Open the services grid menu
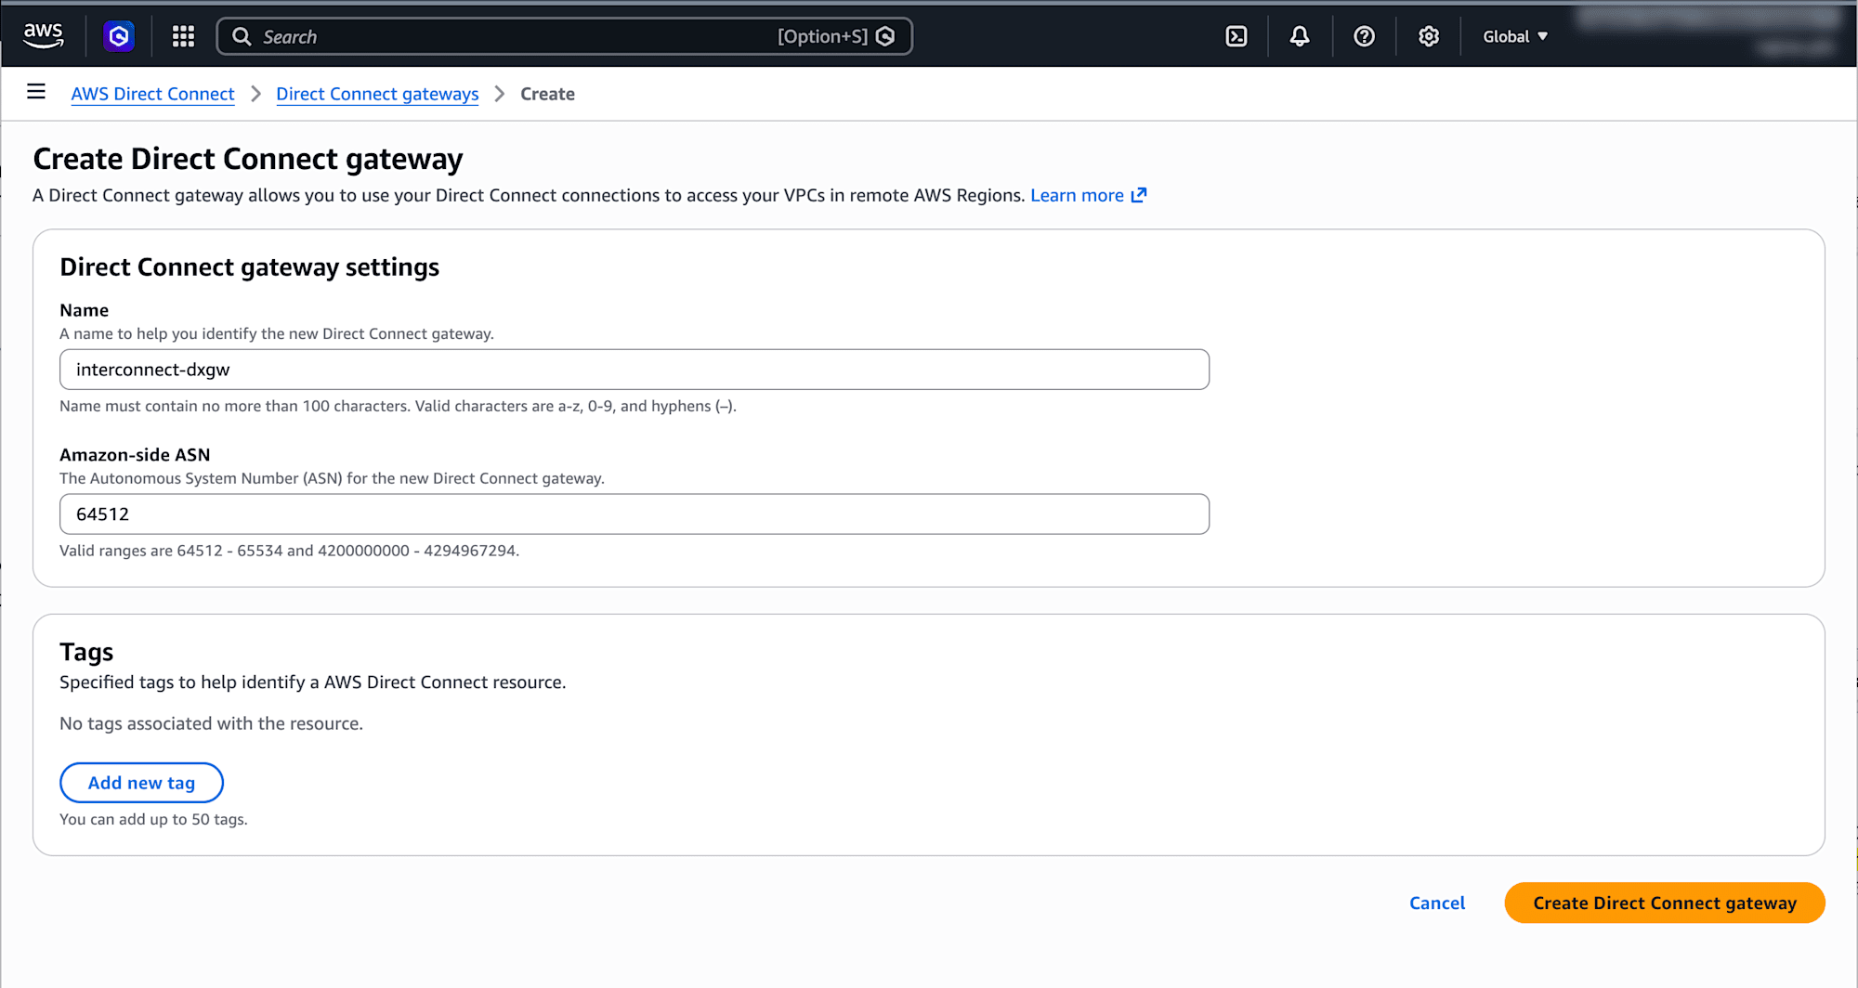Image resolution: width=1858 pixels, height=988 pixels. coord(183,36)
